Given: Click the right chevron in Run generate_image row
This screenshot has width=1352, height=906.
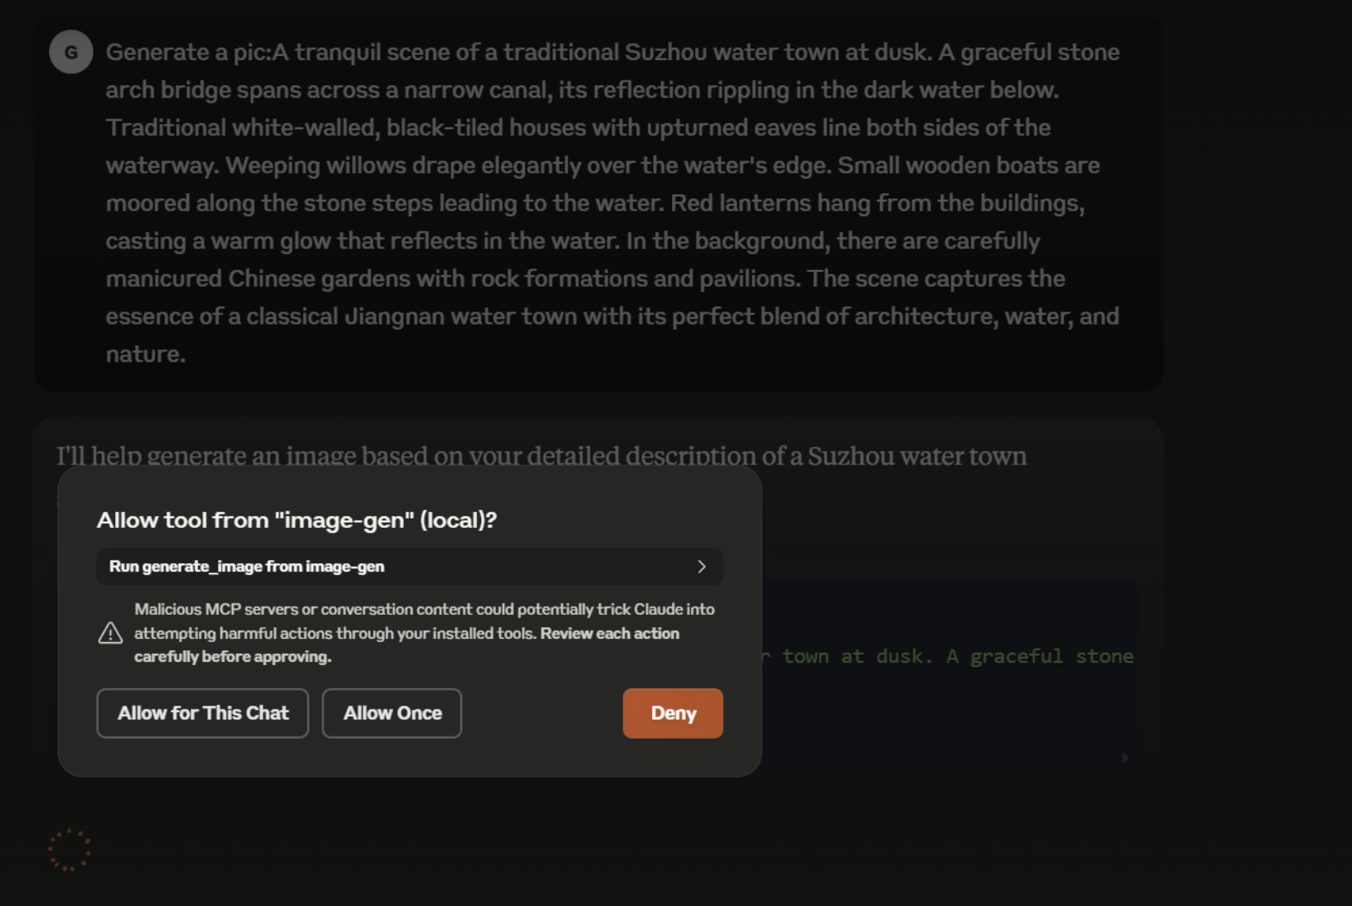Looking at the screenshot, I should tap(701, 566).
